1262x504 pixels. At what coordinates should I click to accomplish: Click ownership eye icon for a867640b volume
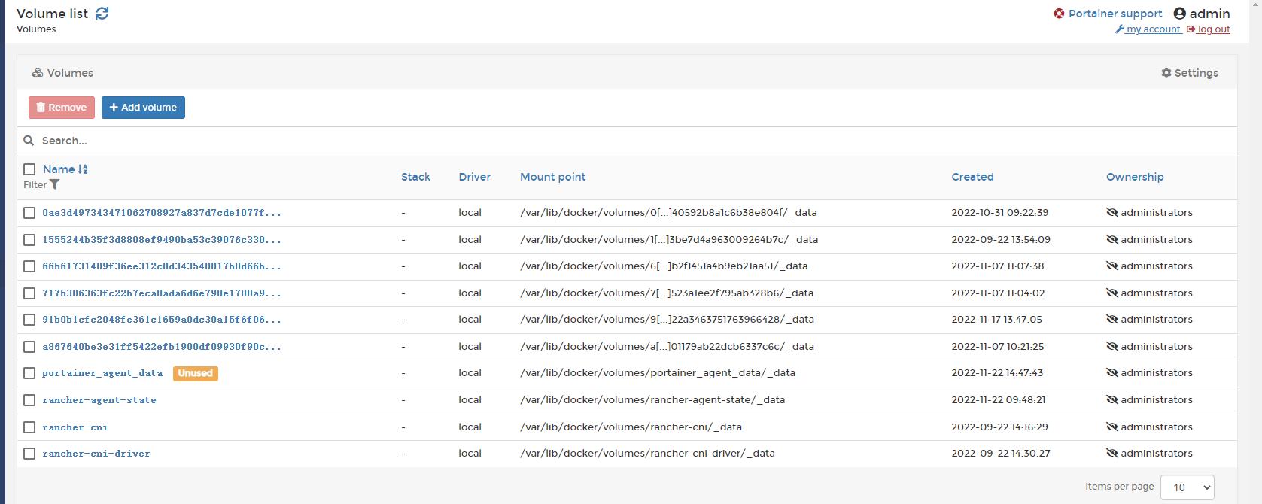1111,347
